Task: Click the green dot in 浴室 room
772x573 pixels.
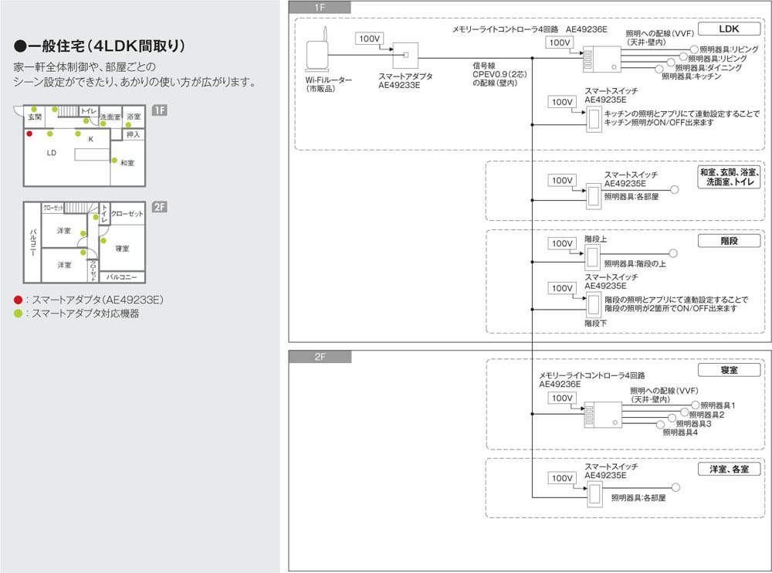Action: [x=128, y=125]
